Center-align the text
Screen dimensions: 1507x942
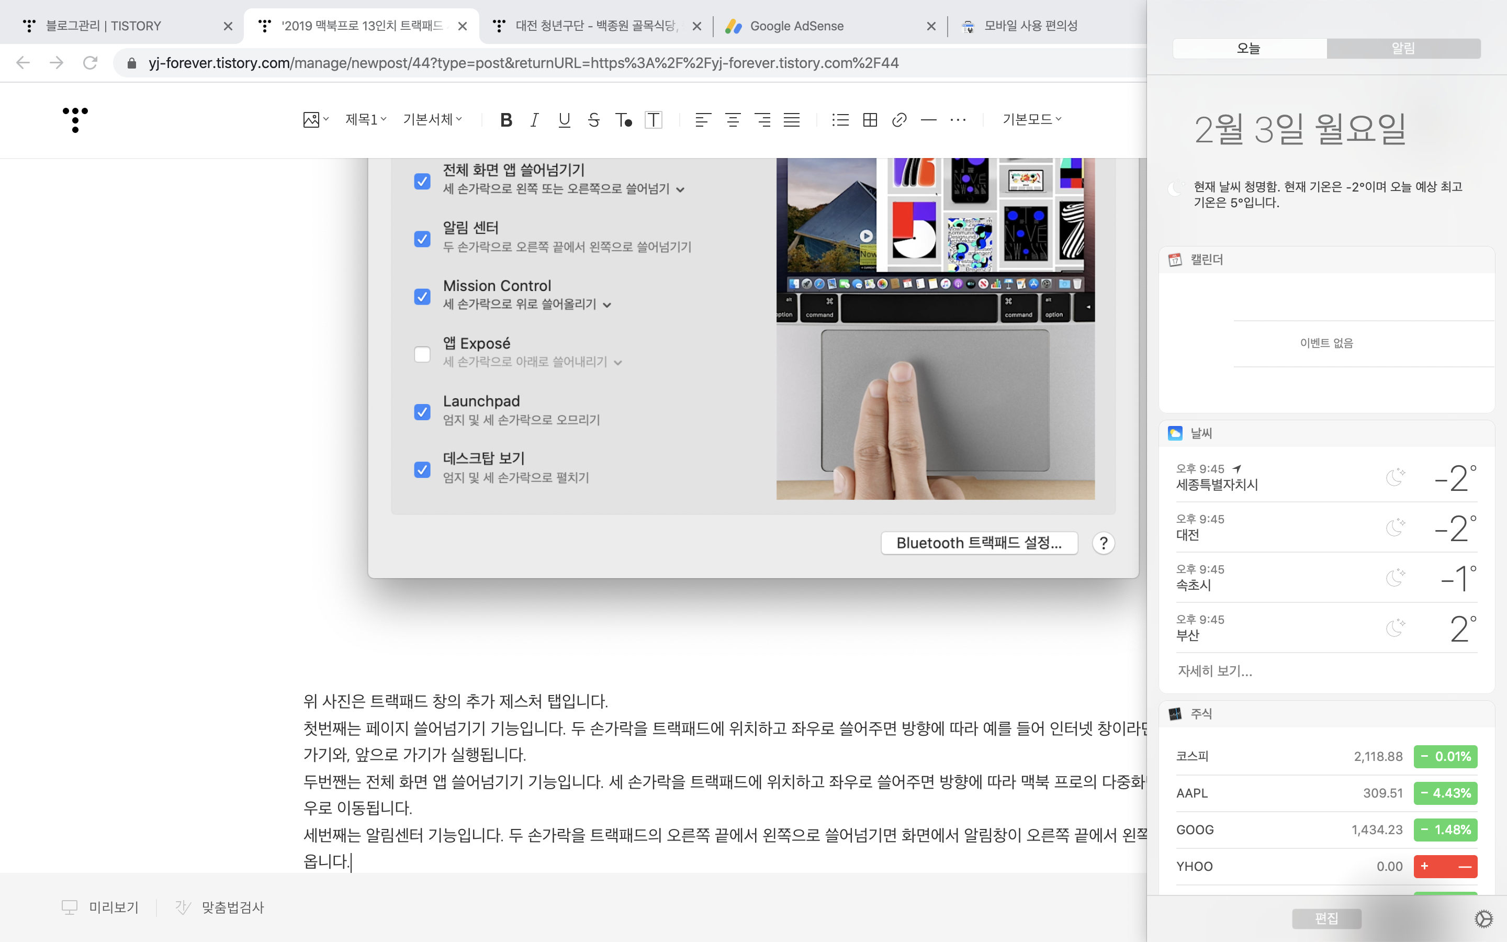pyautogui.click(x=733, y=120)
